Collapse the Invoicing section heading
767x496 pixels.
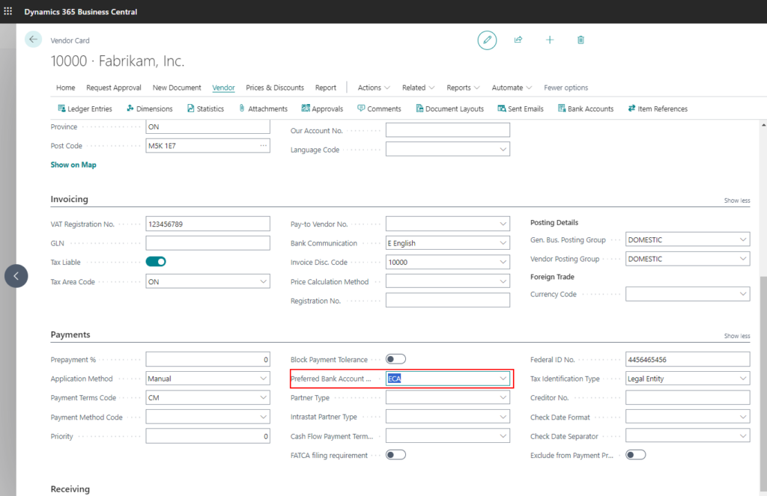coord(70,199)
